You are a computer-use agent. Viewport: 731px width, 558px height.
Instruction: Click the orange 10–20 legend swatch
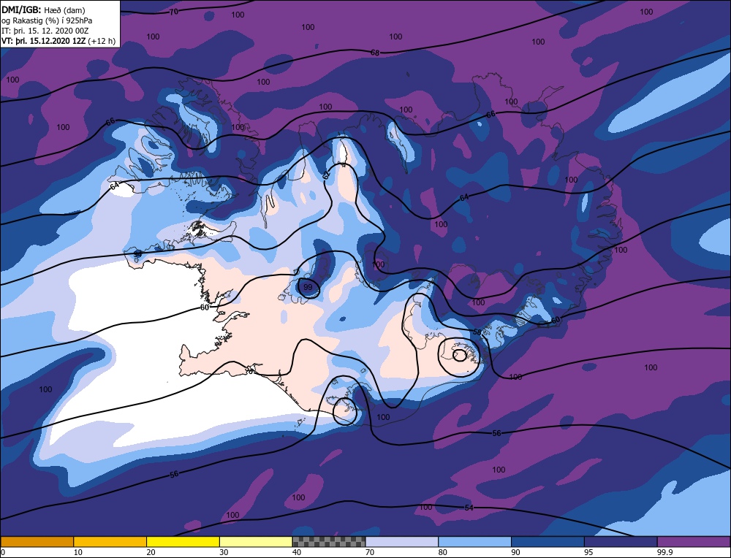(x=110, y=541)
